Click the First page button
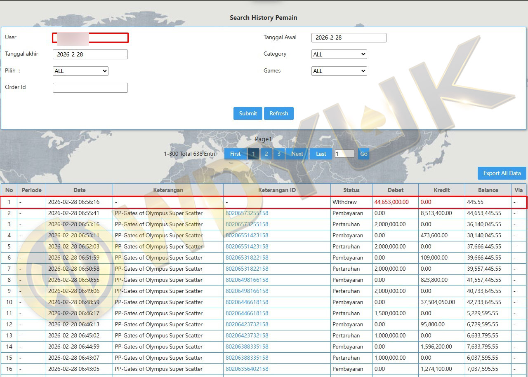Viewport: 528px width, 377px height. [x=235, y=154]
